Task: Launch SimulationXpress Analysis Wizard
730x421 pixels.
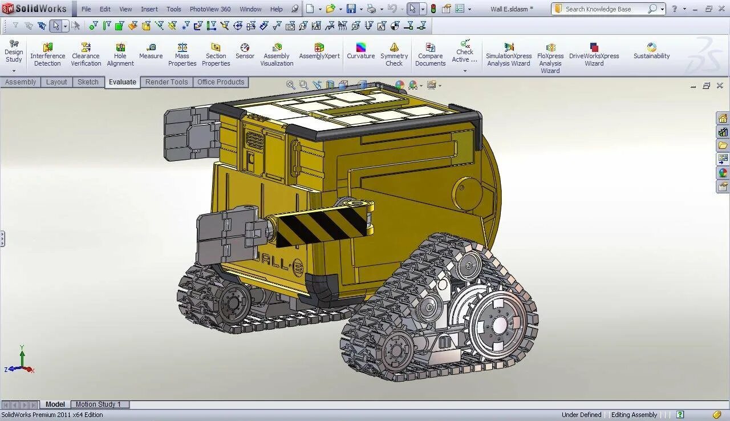Action: (509, 55)
